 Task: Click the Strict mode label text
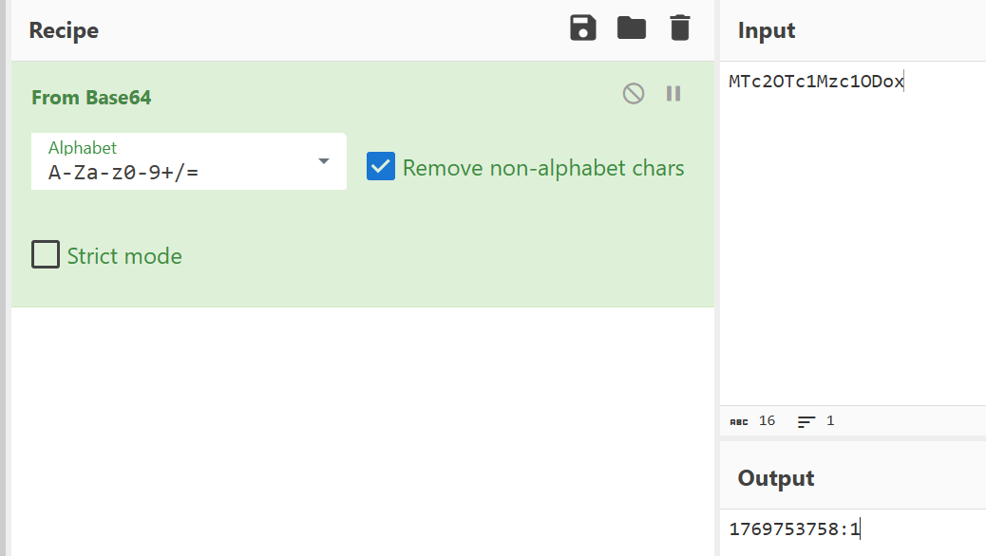pyautogui.click(x=124, y=256)
